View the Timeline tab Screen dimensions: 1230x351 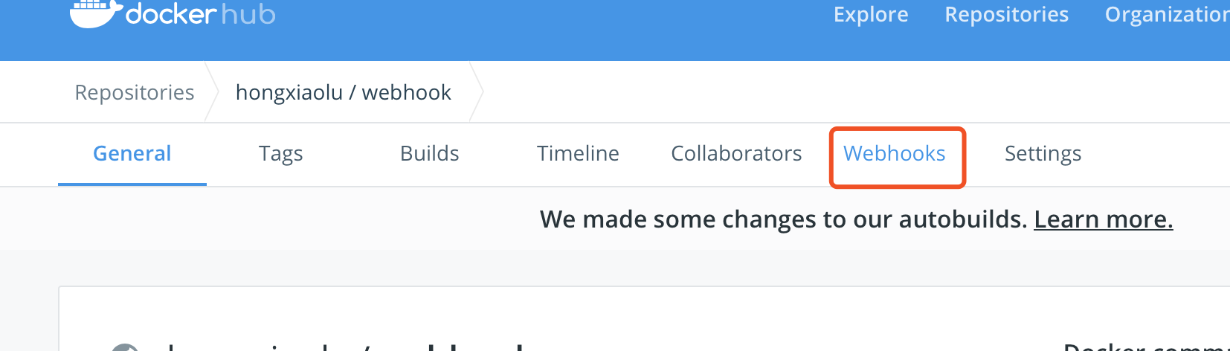click(x=579, y=154)
